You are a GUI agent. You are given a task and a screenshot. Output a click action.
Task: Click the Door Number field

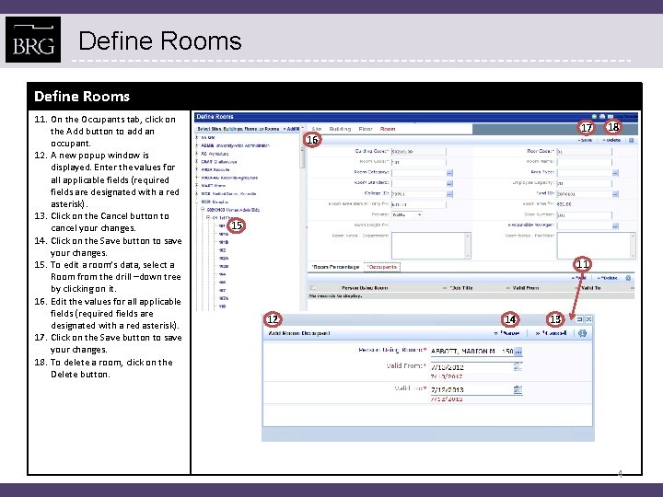point(585,215)
